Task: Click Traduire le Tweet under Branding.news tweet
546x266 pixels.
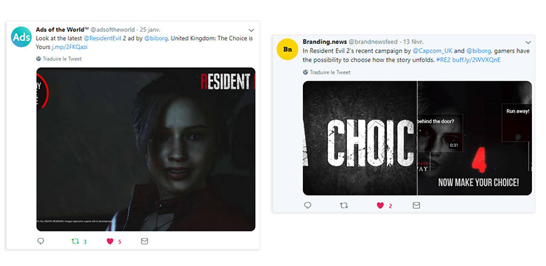Action: [x=327, y=72]
